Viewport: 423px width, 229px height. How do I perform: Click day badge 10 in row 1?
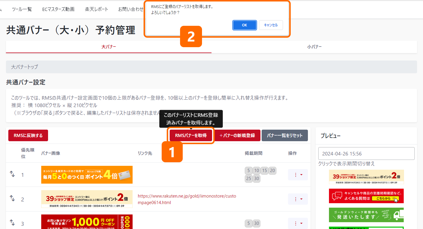point(257,171)
